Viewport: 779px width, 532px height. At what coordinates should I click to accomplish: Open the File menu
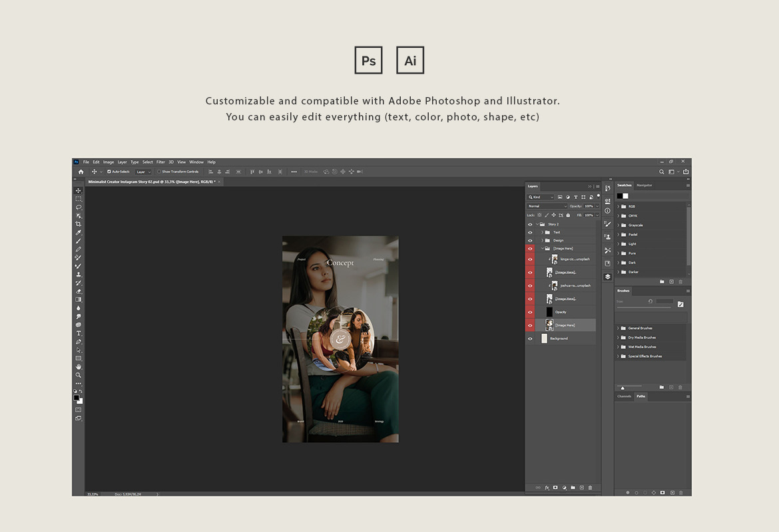point(86,162)
